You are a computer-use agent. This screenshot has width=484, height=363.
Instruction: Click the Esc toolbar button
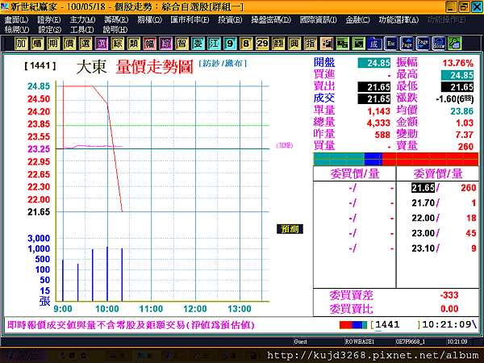point(390,44)
